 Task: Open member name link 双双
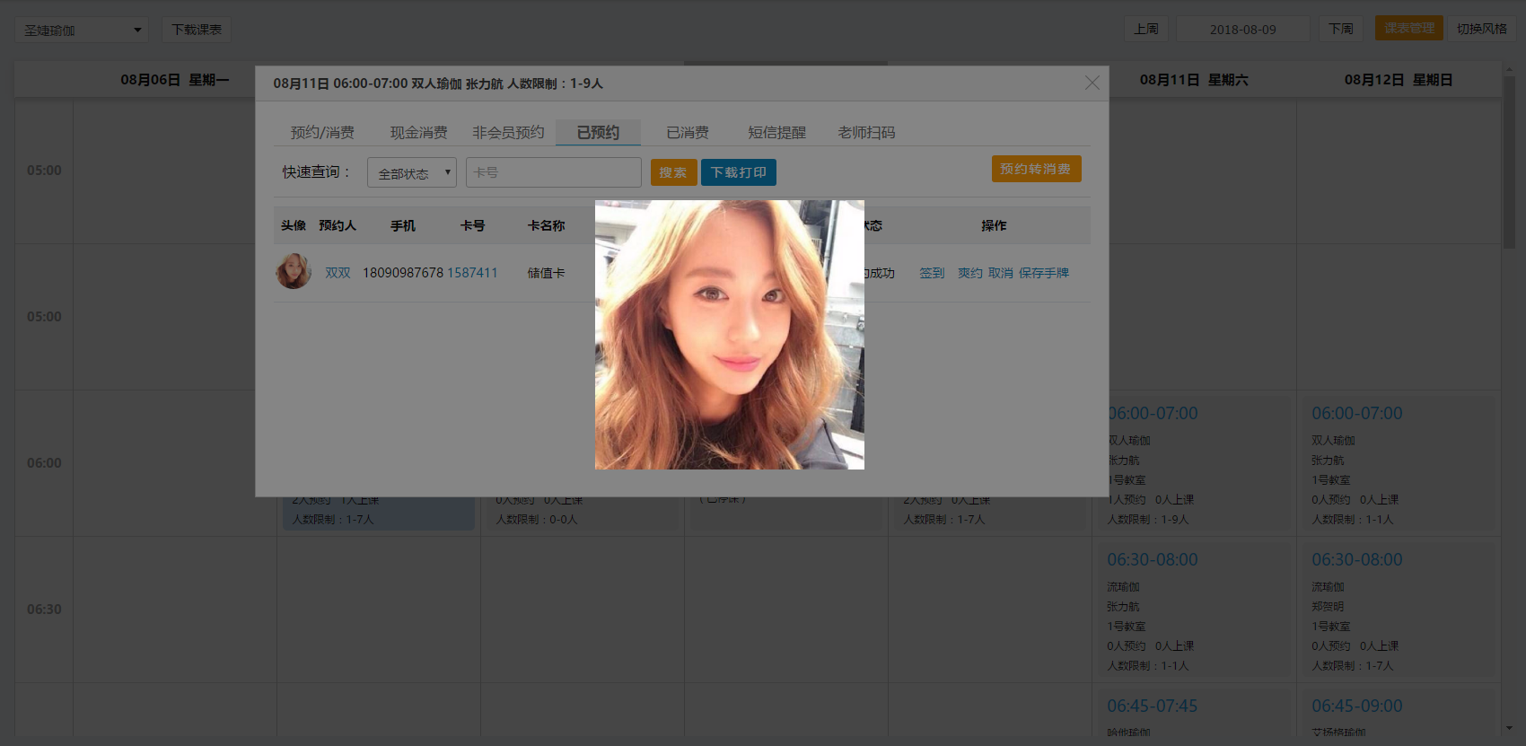tap(338, 273)
